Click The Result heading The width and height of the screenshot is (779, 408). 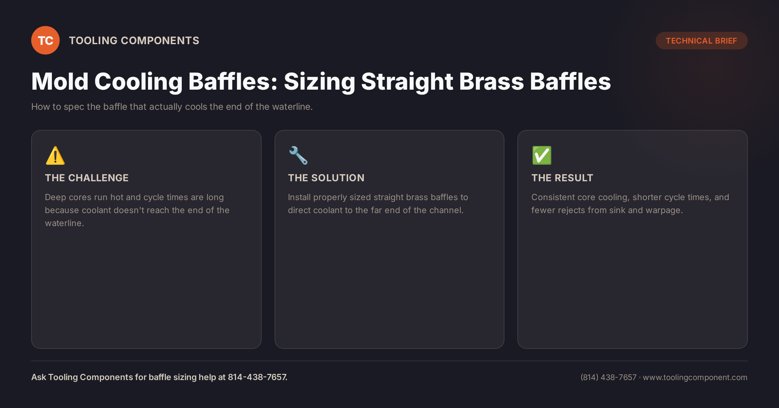point(562,178)
